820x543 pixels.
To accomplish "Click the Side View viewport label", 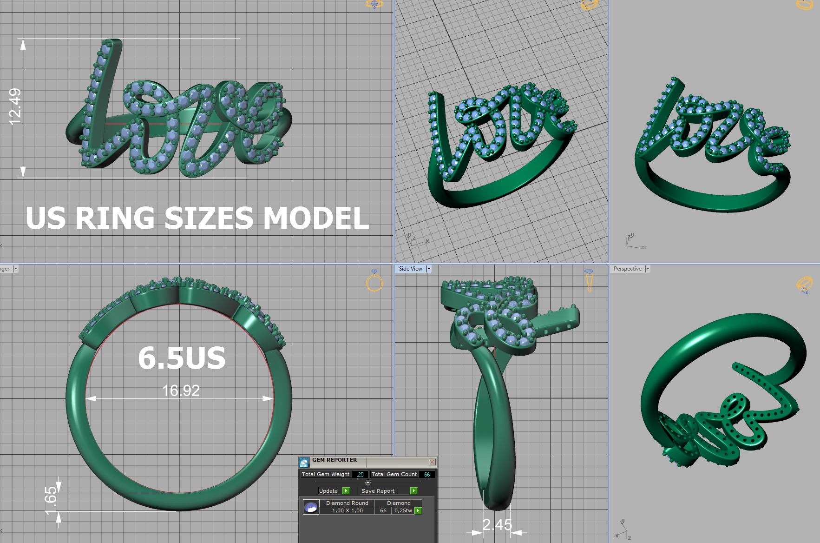I will [x=411, y=269].
